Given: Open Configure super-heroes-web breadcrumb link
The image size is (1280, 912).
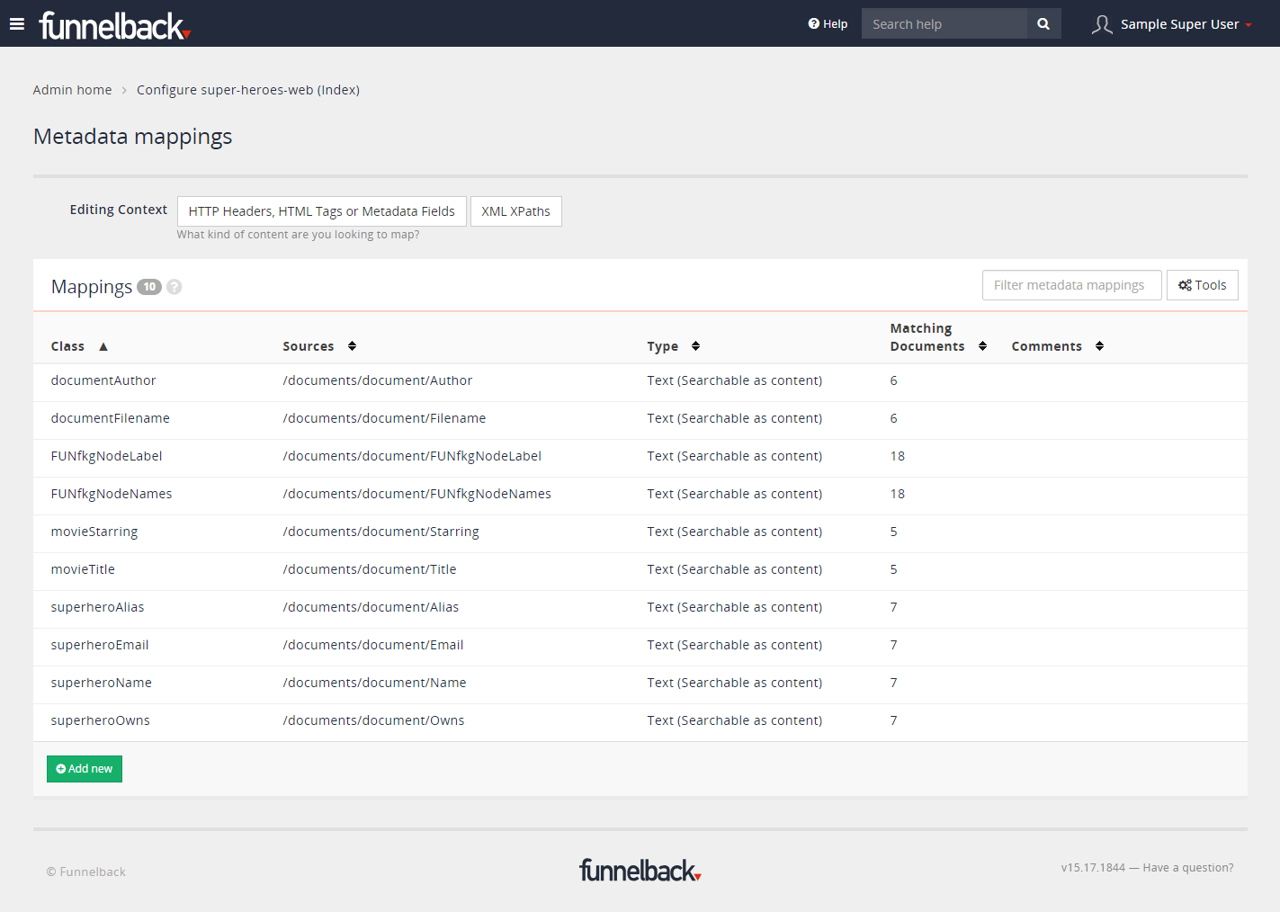Looking at the screenshot, I should (247, 90).
